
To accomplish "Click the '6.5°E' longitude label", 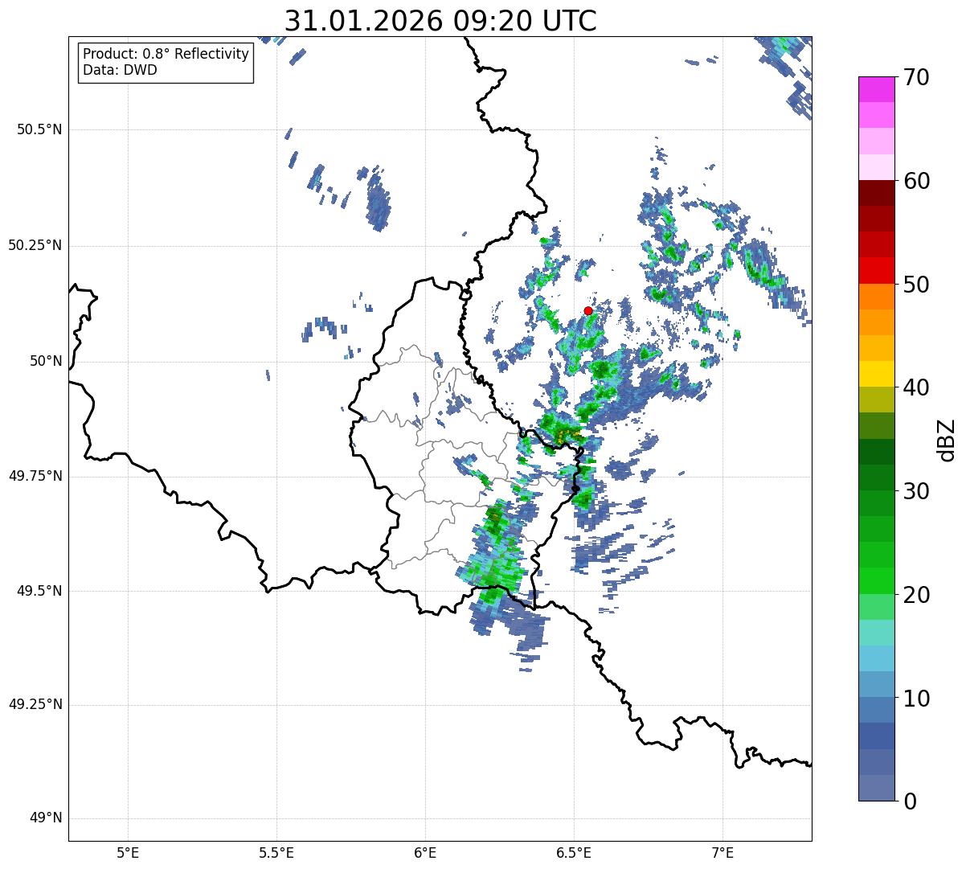I will point(574,852).
